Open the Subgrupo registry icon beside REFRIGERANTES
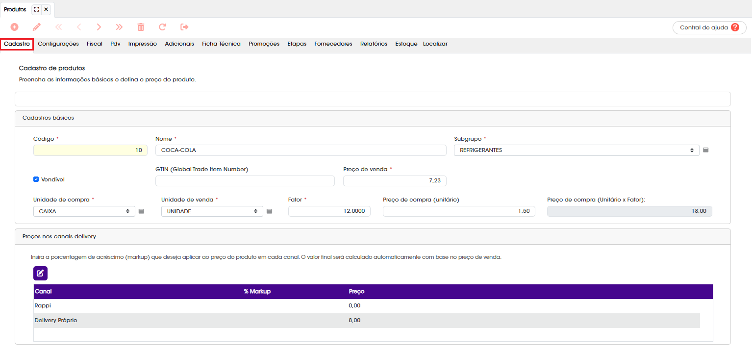 click(x=705, y=150)
